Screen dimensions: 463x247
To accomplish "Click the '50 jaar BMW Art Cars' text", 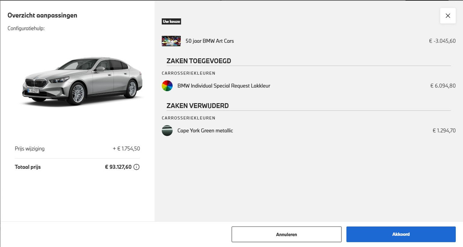I will 210,41.
